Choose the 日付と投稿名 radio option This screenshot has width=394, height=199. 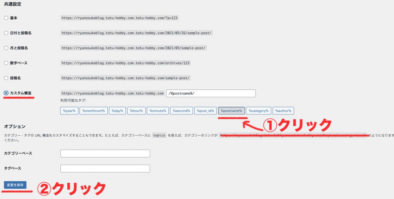6,33
